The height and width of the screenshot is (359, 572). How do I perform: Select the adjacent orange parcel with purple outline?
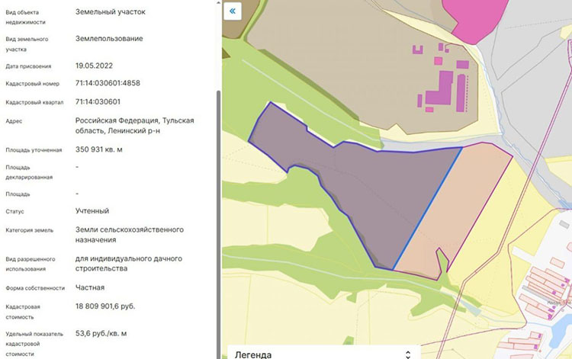click(458, 213)
